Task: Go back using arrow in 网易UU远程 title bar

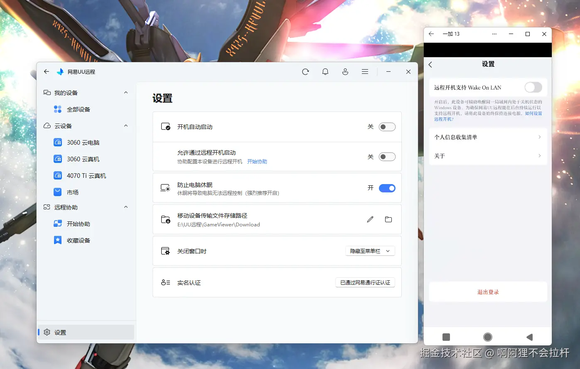Action: (47, 72)
